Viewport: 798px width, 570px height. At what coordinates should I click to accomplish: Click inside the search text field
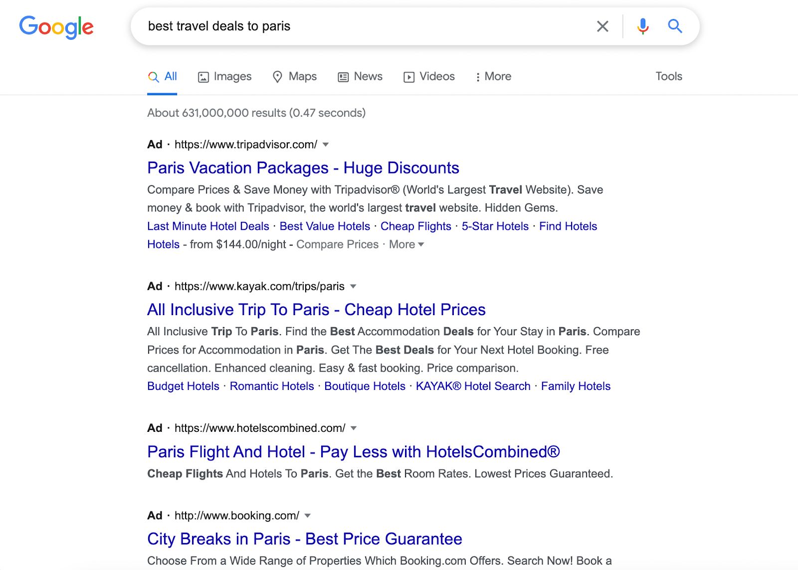[x=367, y=26]
